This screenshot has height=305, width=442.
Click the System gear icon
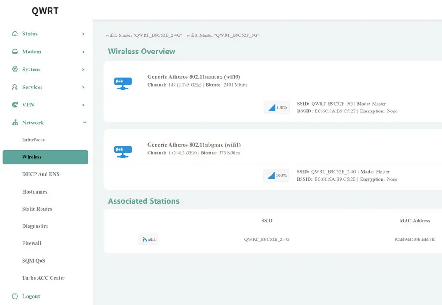coord(15,70)
